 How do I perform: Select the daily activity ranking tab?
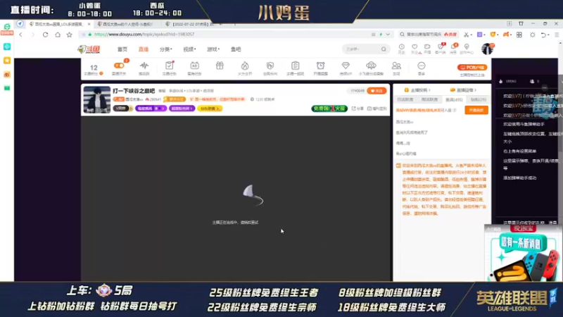point(405,99)
